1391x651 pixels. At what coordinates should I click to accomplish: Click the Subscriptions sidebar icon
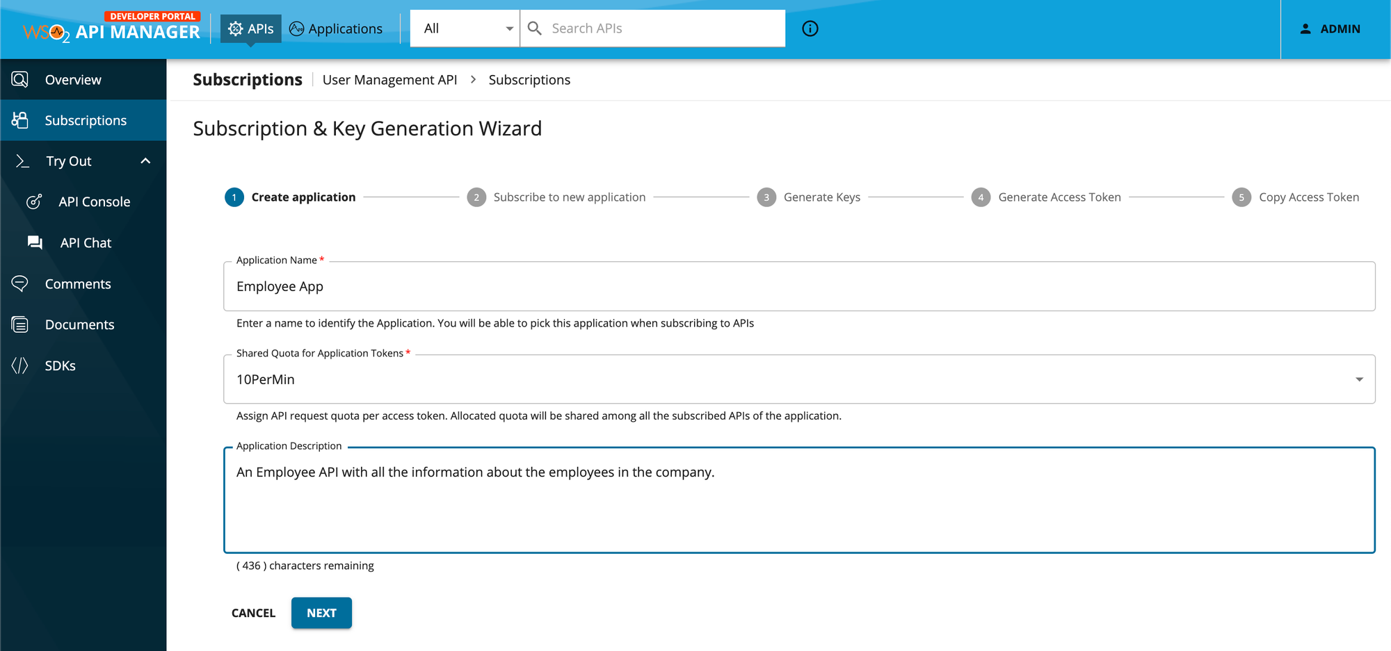(x=20, y=120)
